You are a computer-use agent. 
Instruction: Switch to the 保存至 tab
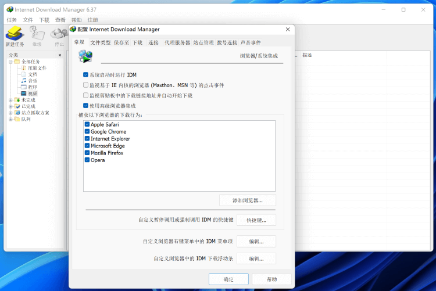pos(121,42)
